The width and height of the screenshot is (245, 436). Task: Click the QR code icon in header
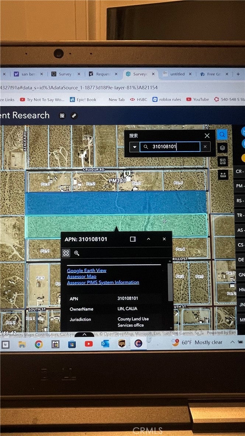tap(62, 115)
